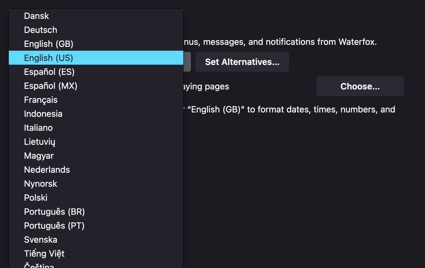Select Nederlands language option
Image resolution: width=425 pixels, height=268 pixels.
(x=47, y=170)
